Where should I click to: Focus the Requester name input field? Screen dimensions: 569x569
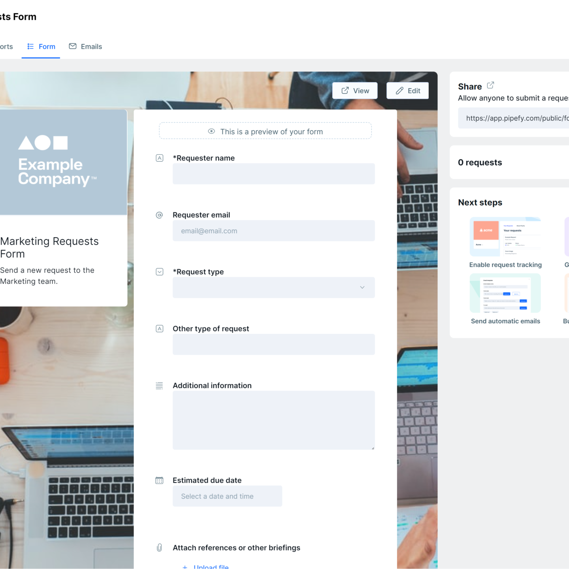[x=273, y=174]
